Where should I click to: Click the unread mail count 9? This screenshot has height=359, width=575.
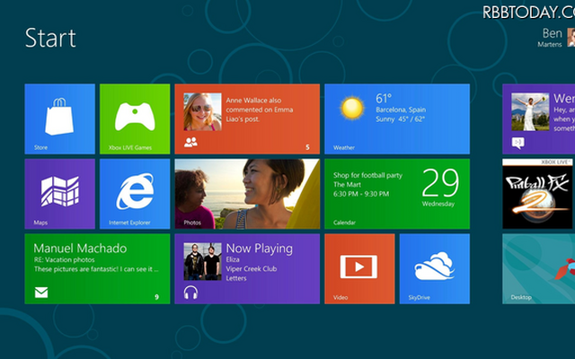(156, 297)
